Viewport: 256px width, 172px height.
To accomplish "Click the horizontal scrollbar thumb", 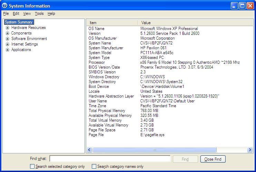I will point(155,150).
